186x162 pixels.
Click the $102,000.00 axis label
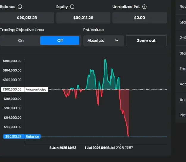[12, 80]
